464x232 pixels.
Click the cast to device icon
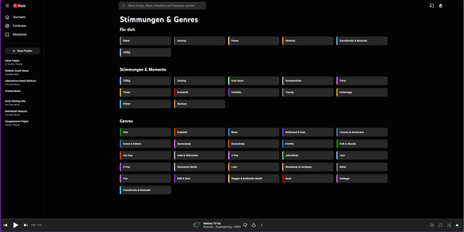pos(431,6)
